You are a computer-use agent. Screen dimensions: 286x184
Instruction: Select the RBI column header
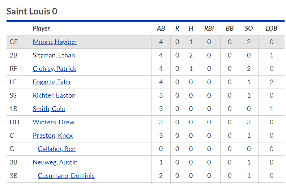[209, 29]
